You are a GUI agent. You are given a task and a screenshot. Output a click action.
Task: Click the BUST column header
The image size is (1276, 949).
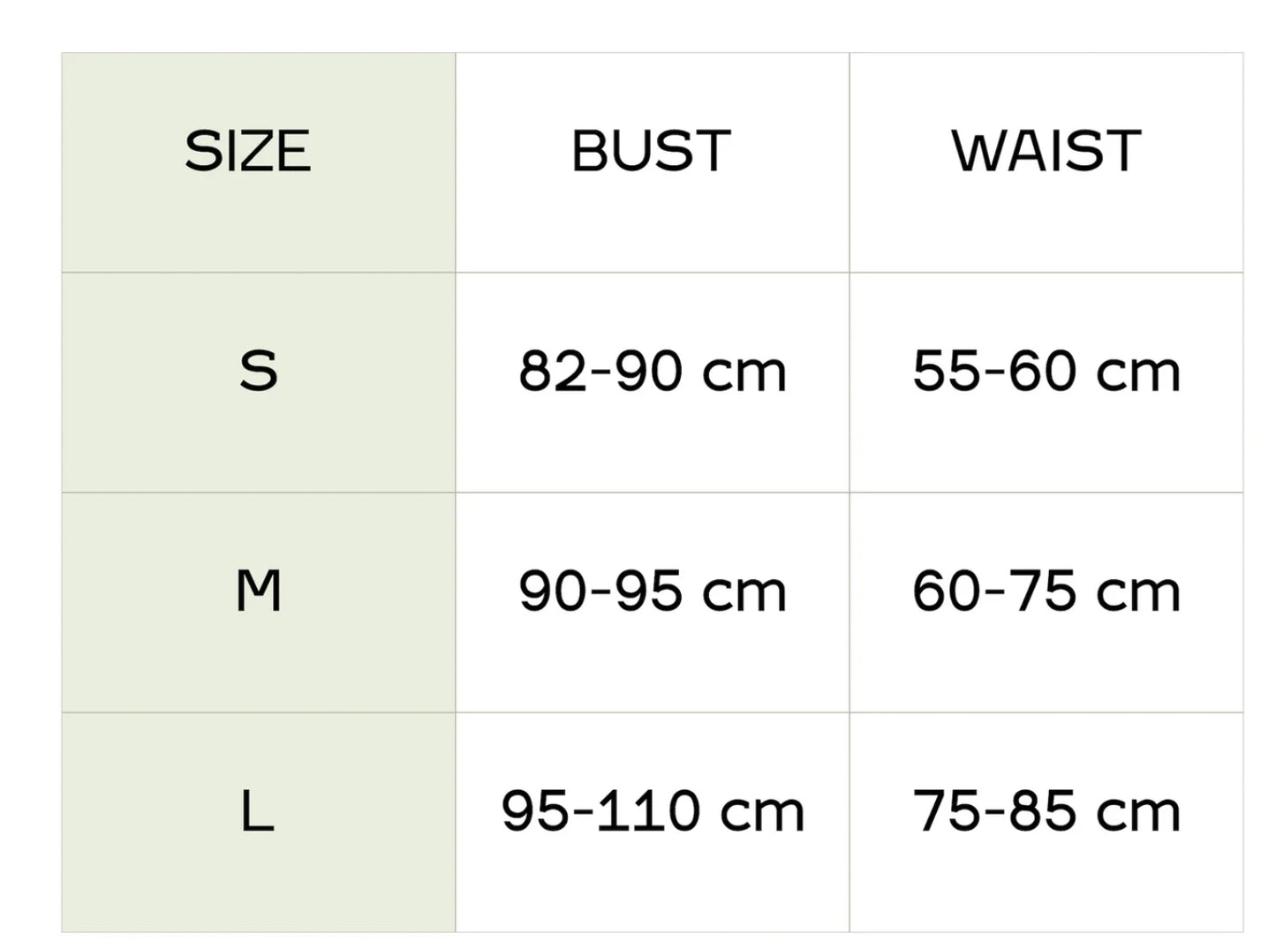652,151
